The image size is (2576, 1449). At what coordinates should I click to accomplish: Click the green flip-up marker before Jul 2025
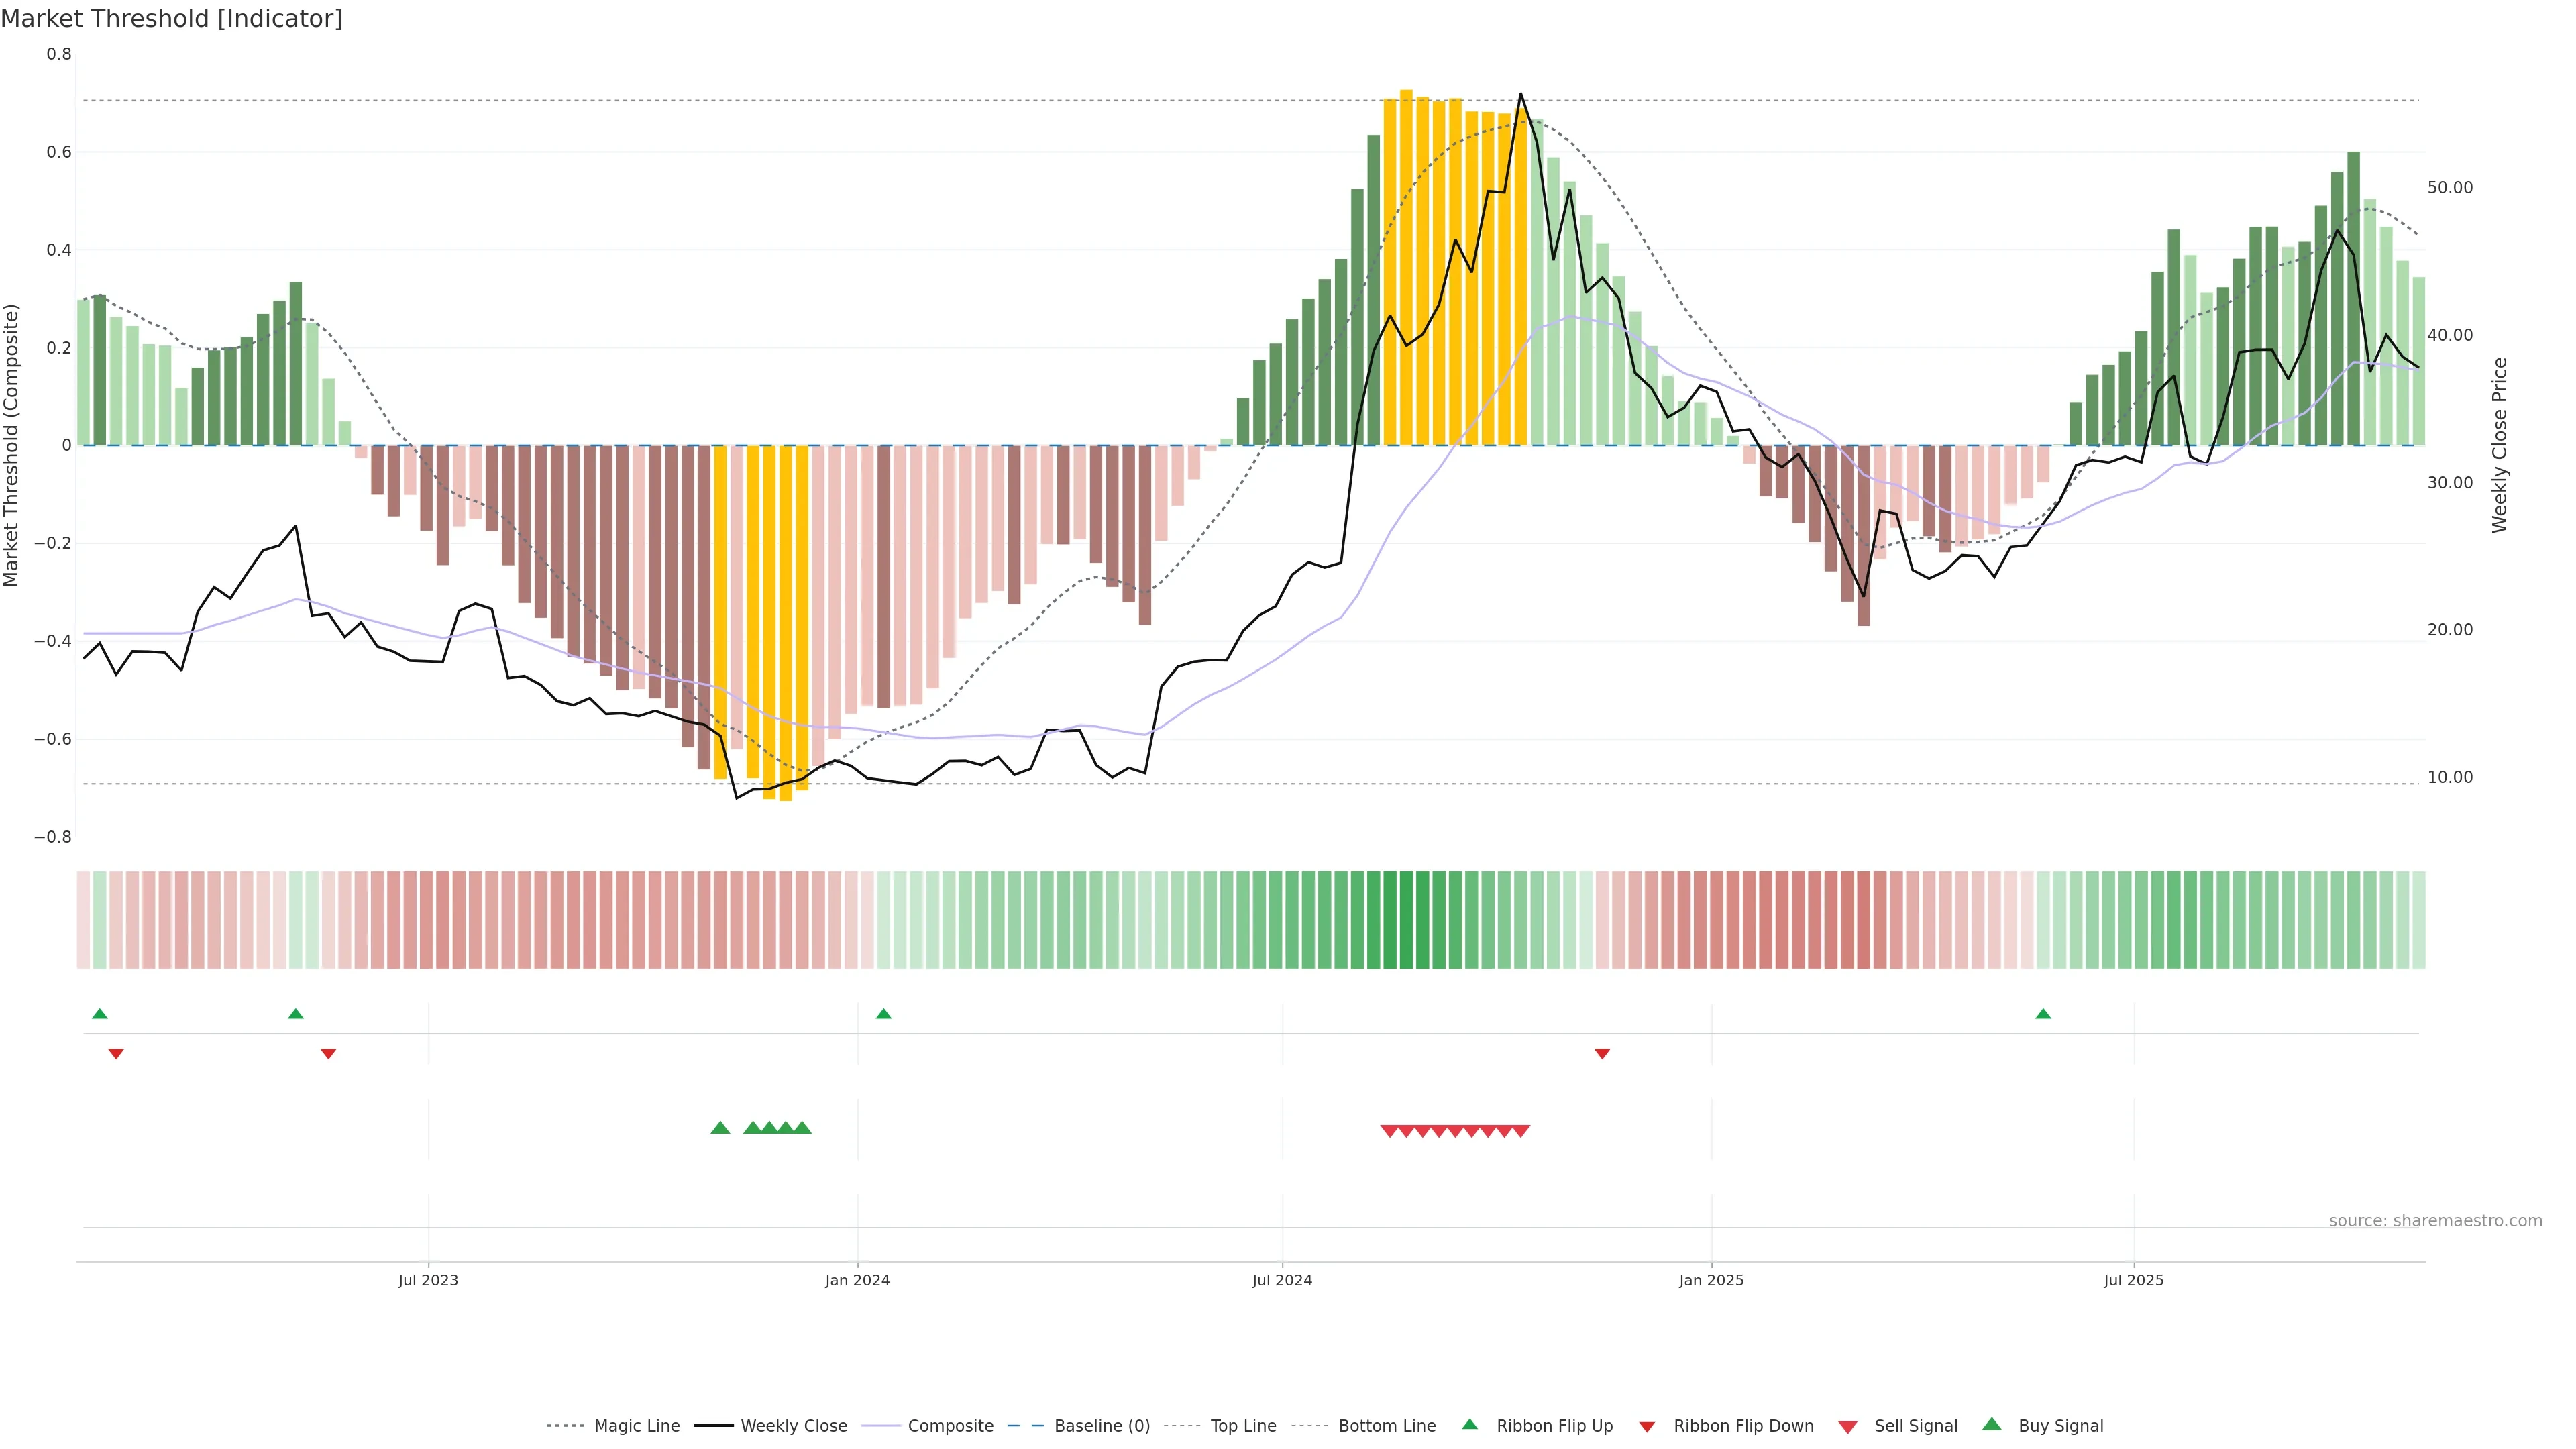click(x=2043, y=1014)
